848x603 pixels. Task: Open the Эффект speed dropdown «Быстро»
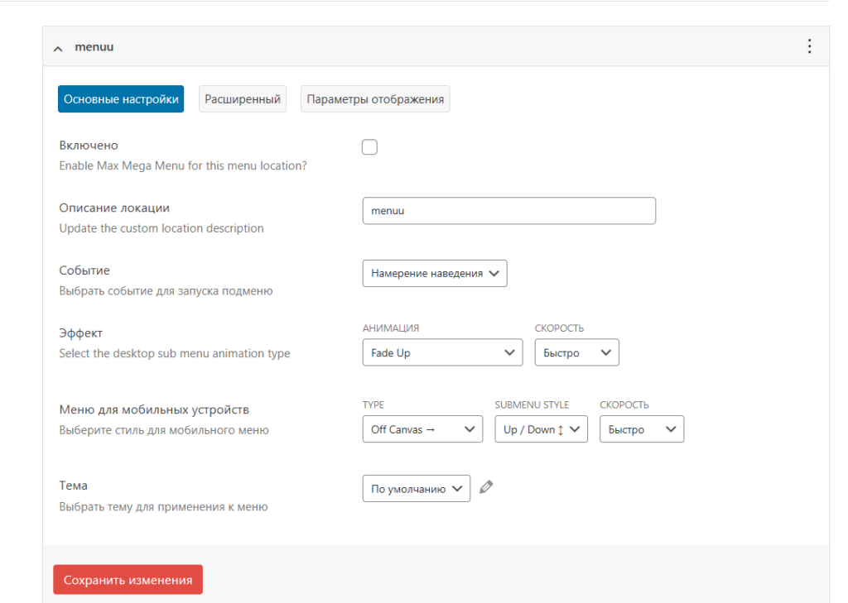click(x=576, y=353)
